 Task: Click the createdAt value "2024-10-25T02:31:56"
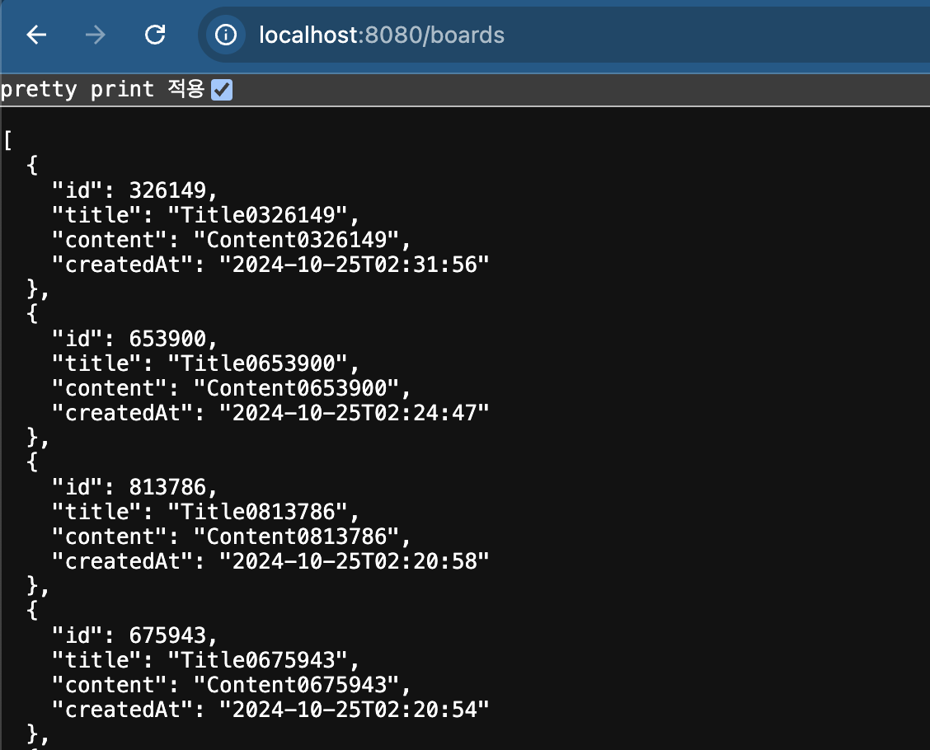(x=354, y=265)
